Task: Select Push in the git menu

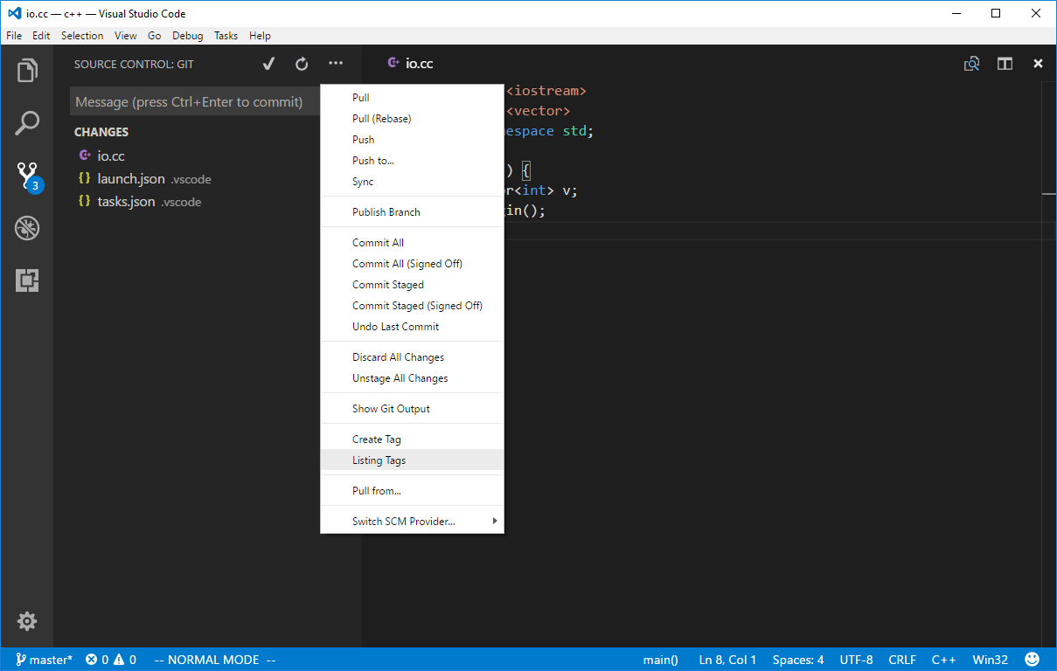Action: click(412, 140)
